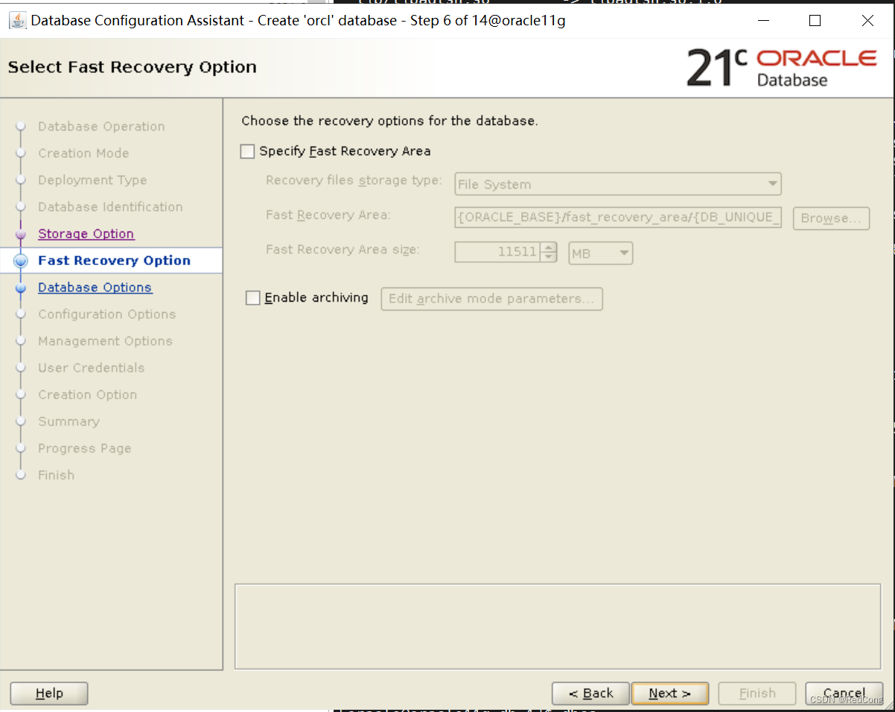
Task: Click the Creation Mode step
Action: (x=83, y=153)
